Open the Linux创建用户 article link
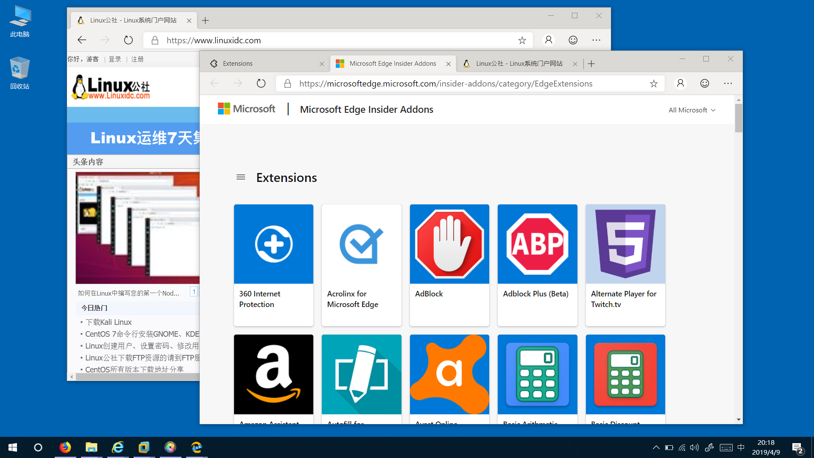The width and height of the screenshot is (814, 458). click(x=142, y=346)
